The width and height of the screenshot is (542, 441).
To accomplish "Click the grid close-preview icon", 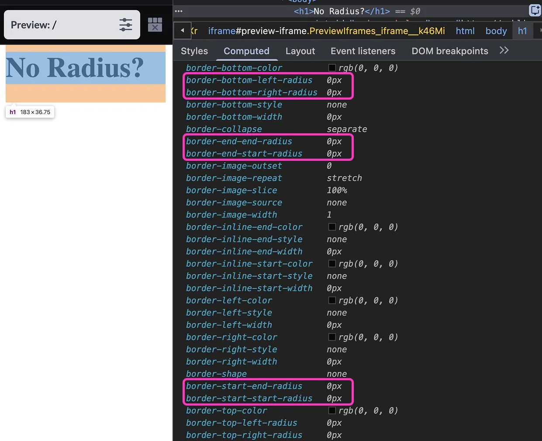I will click(155, 25).
